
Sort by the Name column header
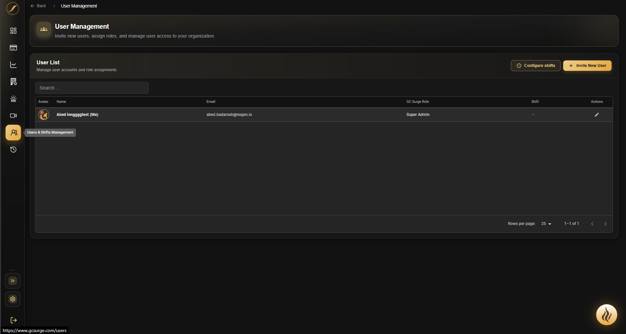61,102
